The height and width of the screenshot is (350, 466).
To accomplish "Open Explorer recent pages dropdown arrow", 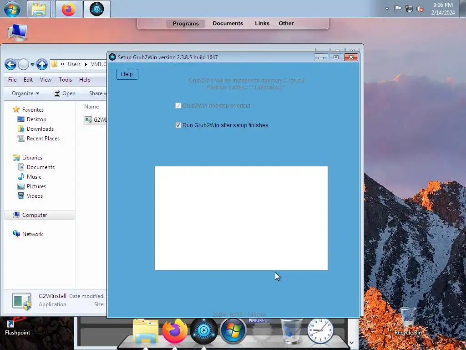I will pos(32,65).
